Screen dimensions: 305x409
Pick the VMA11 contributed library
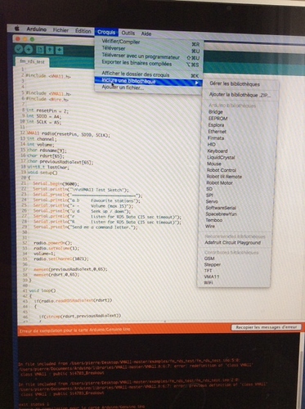212,276
